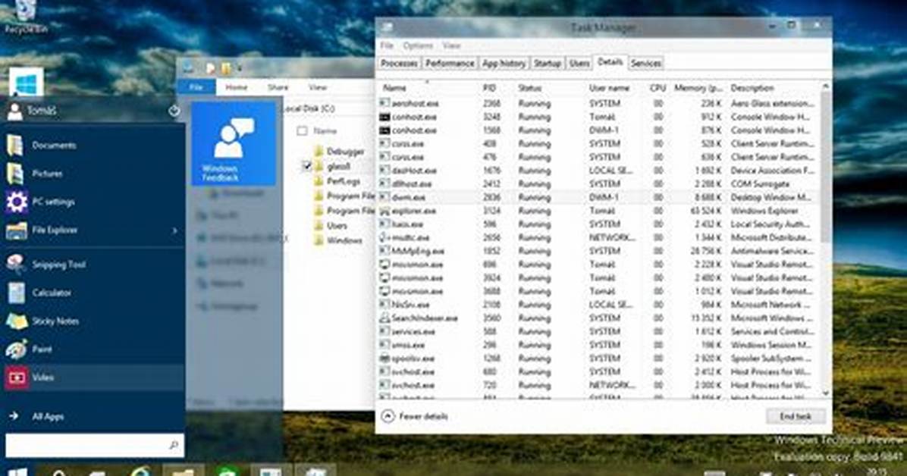Open the File menu in Task Manager
This screenshot has width=907, height=476.
387,45
